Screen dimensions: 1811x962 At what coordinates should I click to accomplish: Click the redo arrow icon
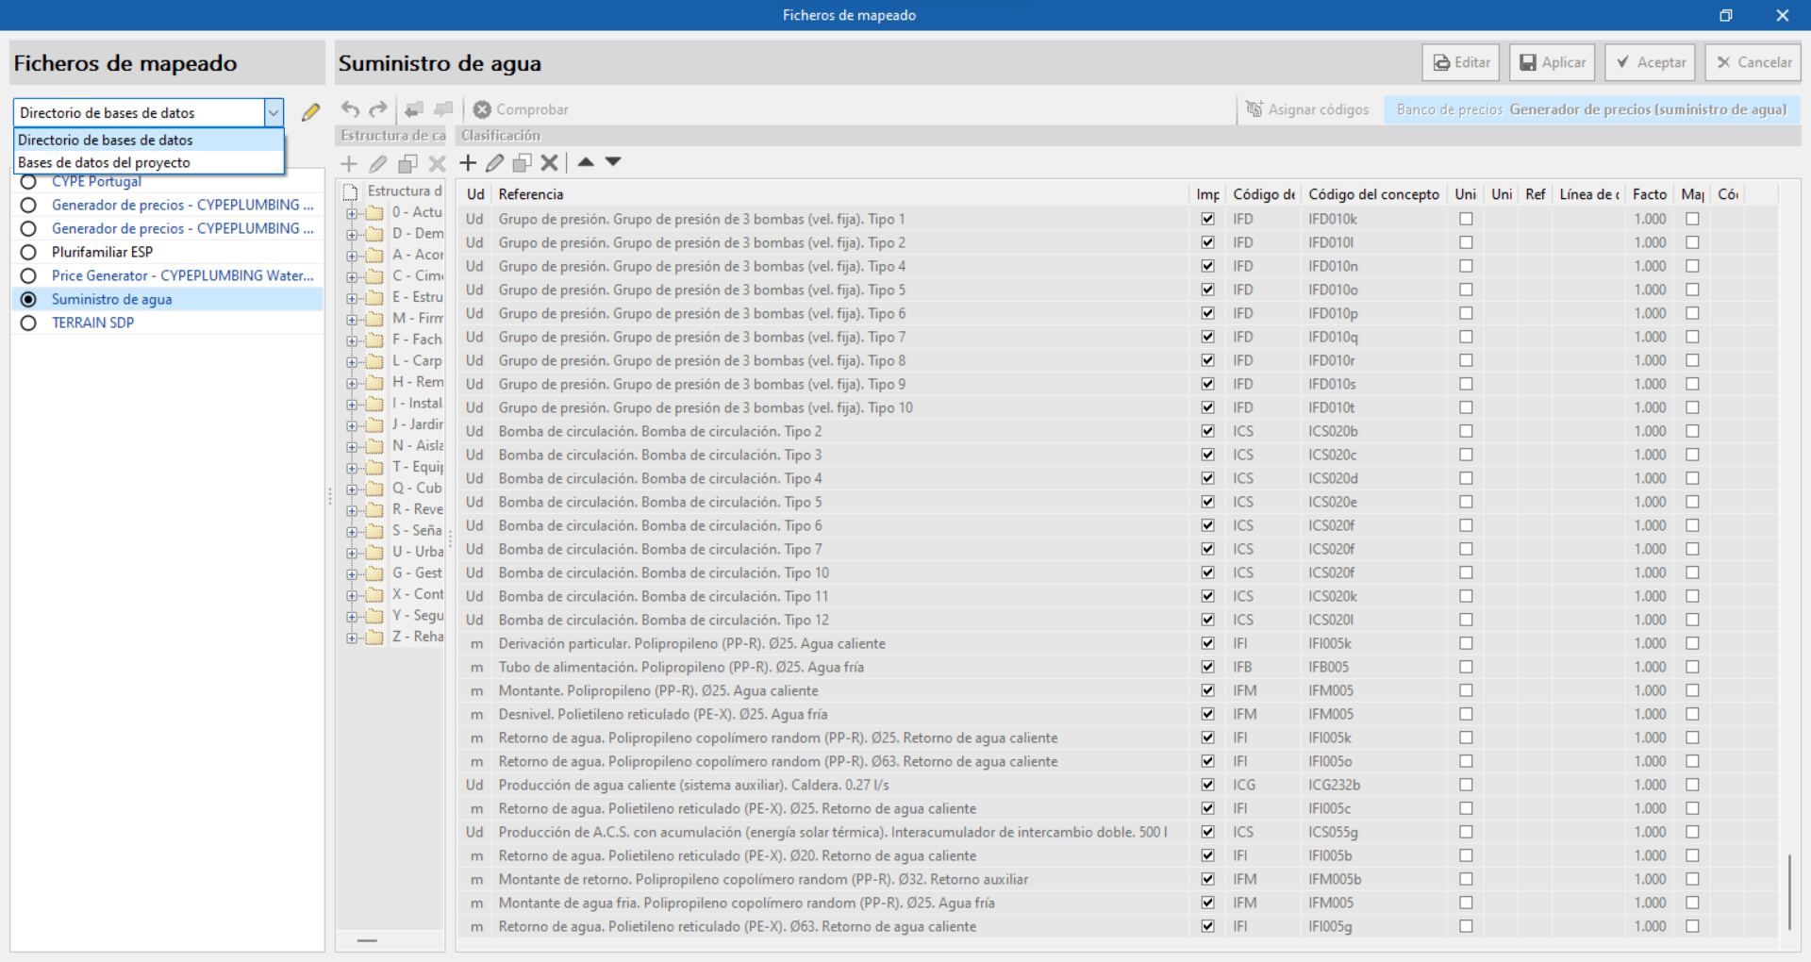tap(378, 109)
